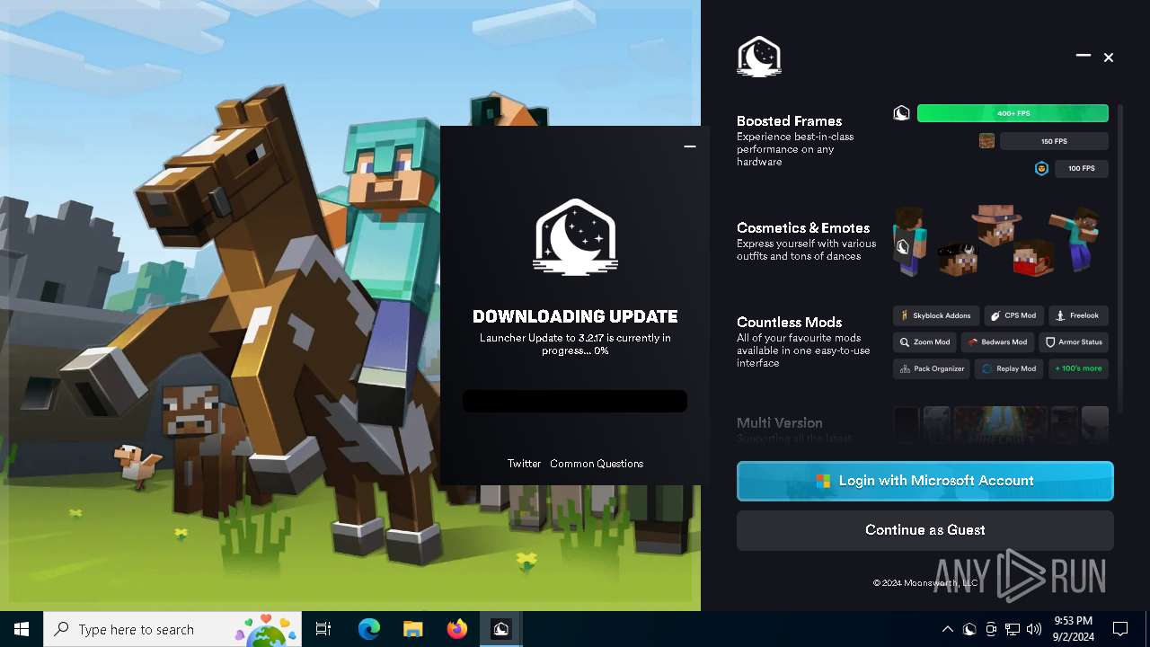Select the Freelook mod chip
Screen dimensions: 1150x647
click(x=1078, y=315)
